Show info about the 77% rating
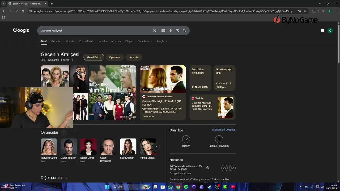Screen dimensions: 340x191 207,168
